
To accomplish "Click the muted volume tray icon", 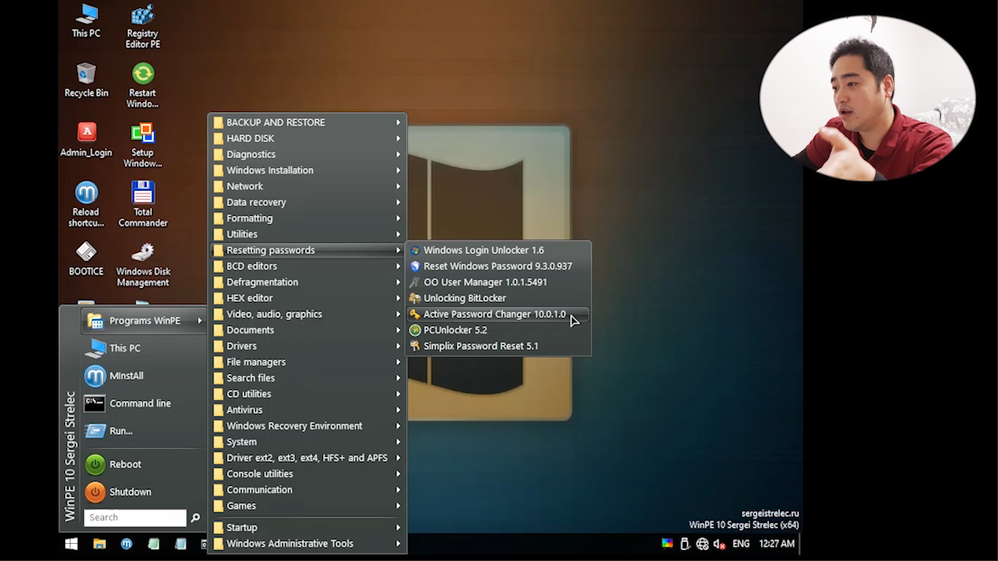I will point(719,544).
